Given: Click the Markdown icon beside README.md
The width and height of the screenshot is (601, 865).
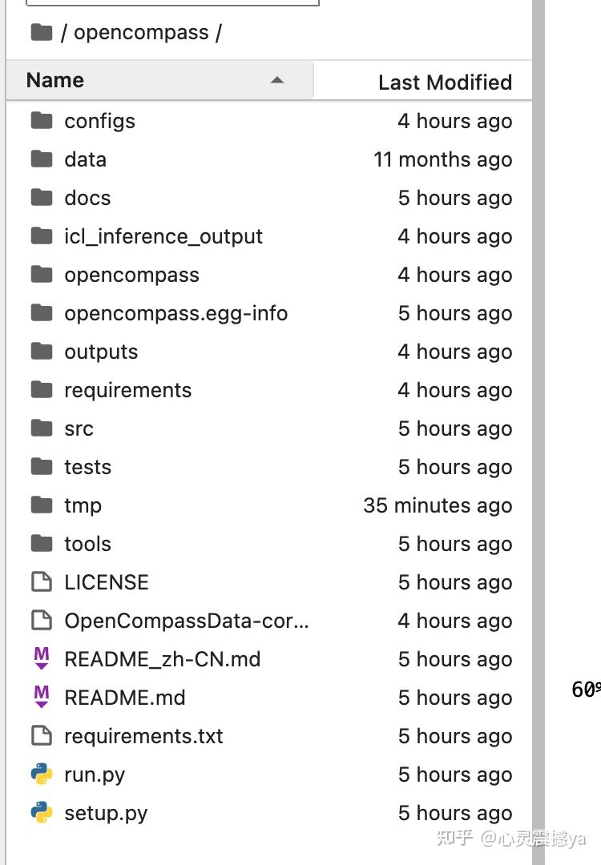Looking at the screenshot, I should [x=42, y=697].
